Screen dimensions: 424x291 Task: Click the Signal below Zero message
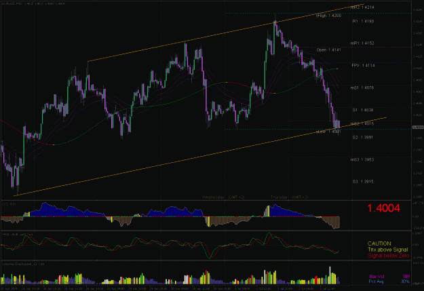pyautogui.click(x=388, y=256)
